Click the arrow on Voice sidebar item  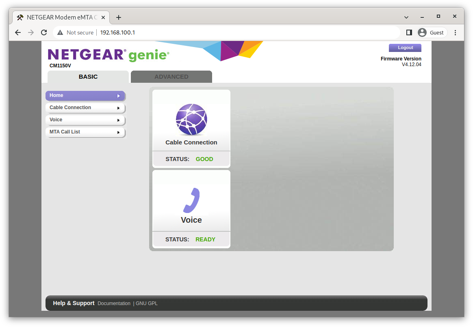pos(119,120)
